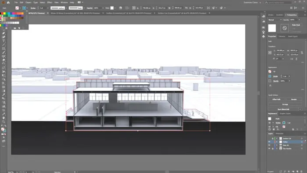The width and height of the screenshot is (307, 173).
Task: Open the Effect menu
Action: click(50, 3)
